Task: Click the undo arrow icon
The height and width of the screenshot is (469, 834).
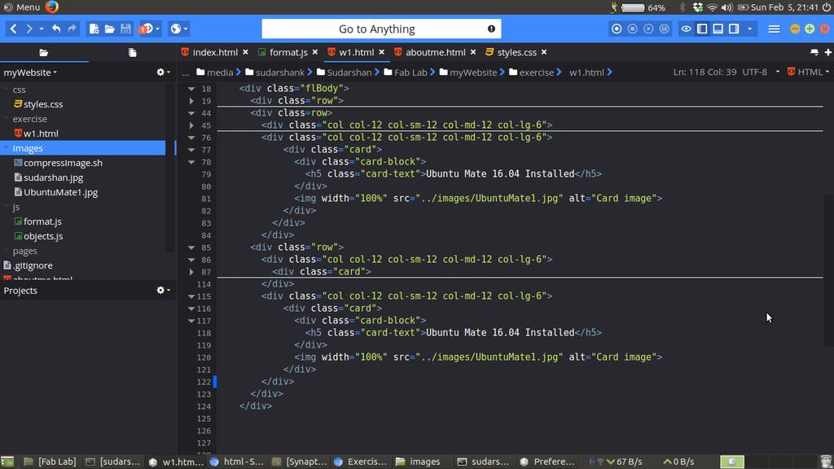Action: point(56,28)
